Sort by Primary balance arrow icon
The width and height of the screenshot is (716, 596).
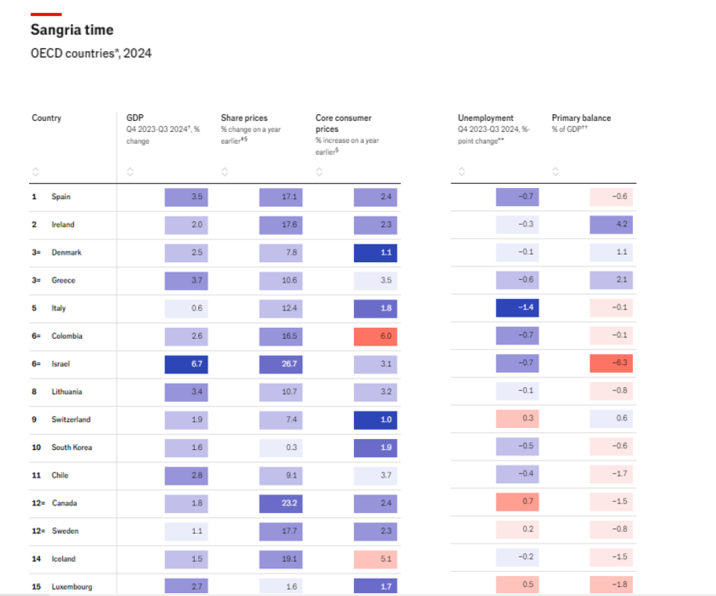(x=556, y=172)
